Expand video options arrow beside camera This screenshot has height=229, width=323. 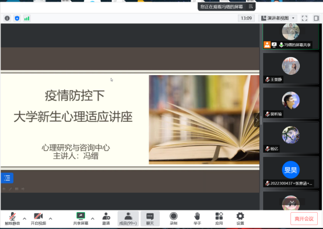51,219
